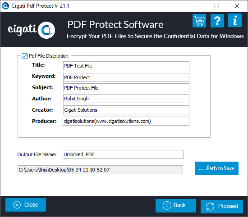Click the 'PDF Protect Software' heading
The width and height of the screenshot is (248, 217).
[115, 24]
